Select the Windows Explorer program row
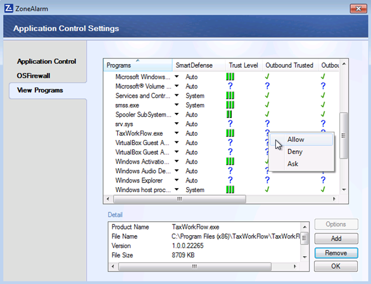This screenshot has width=371, height=284. coord(139,181)
